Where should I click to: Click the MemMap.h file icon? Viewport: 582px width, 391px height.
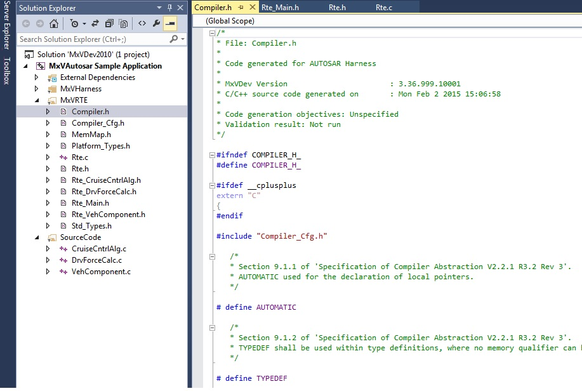(x=63, y=135)
